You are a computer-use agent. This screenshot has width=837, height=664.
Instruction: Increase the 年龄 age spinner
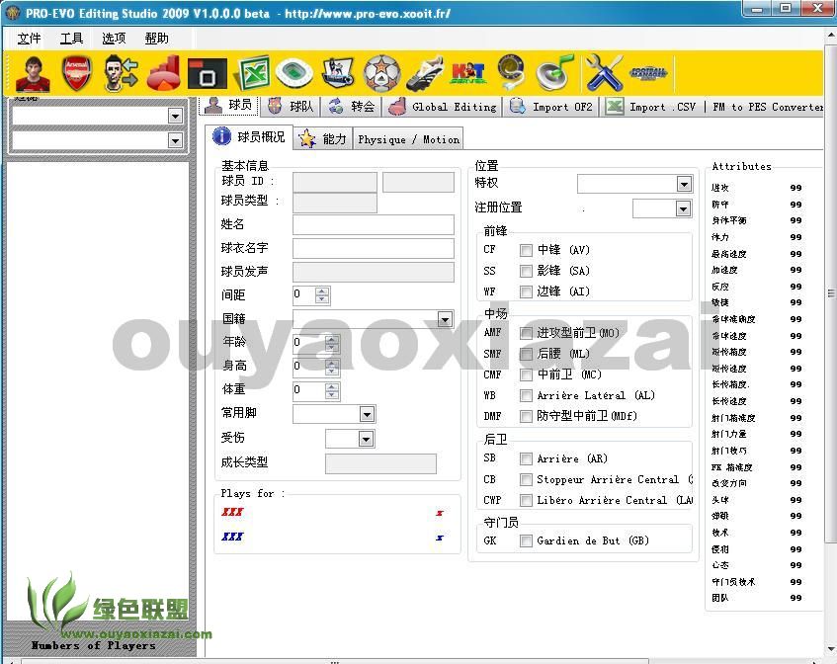pos(331,339)
